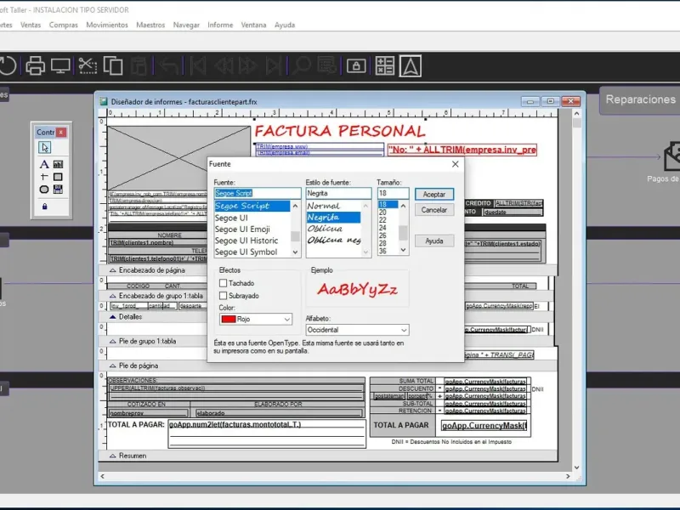Image resolution: width=680 pixels, height=510 pixels.
Task: Click the navigation arrow toolbar icon
Action: tap(411, 66)
